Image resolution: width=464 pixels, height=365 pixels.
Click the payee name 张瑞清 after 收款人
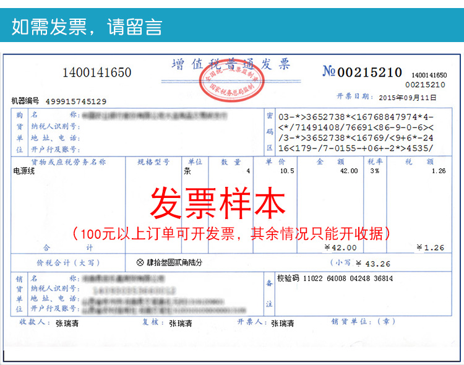pos(67,324)
